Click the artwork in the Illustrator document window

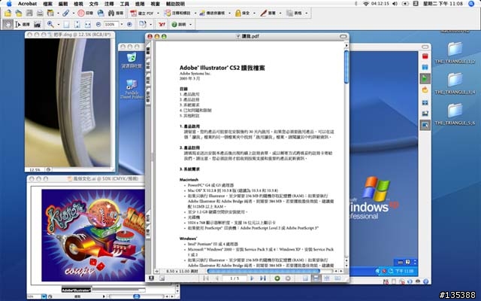(x=93, y=235)
